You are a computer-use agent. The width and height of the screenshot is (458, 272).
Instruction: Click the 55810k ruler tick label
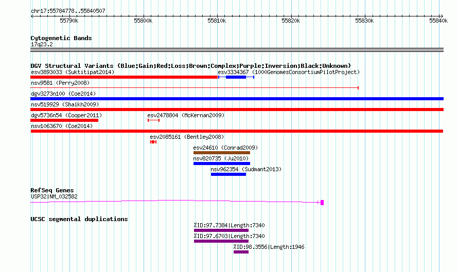[x=217, y=21]
